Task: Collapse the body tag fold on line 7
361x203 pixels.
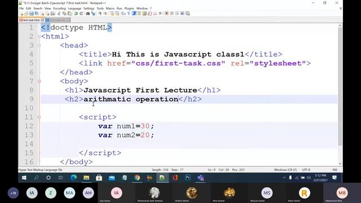Action: (39, 81)
